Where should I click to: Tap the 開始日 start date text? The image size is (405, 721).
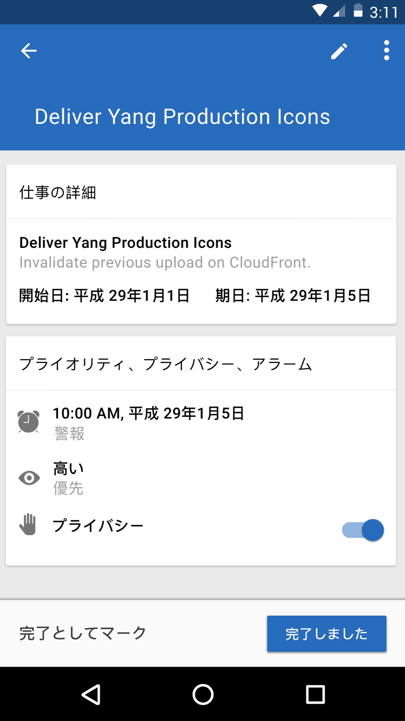pyautogui.click(x=104, y=296)
